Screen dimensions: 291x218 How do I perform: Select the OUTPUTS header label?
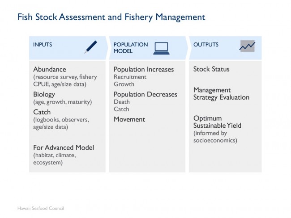[206, 45]
